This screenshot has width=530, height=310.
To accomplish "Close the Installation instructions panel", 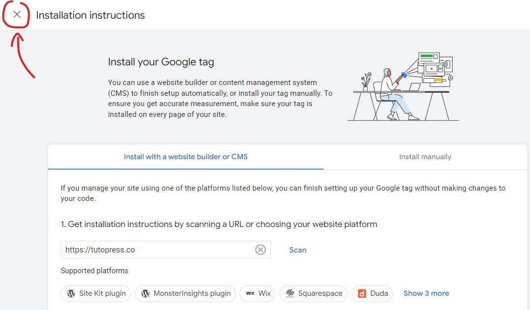I will pos(17,15).
